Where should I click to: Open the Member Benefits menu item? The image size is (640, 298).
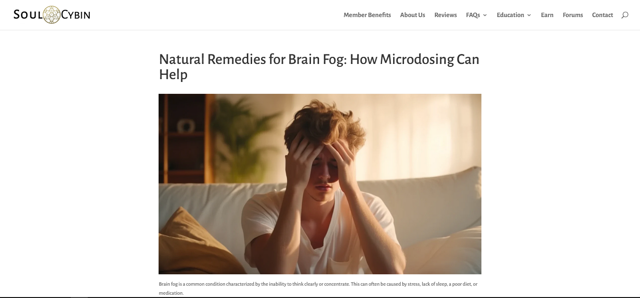367,15
